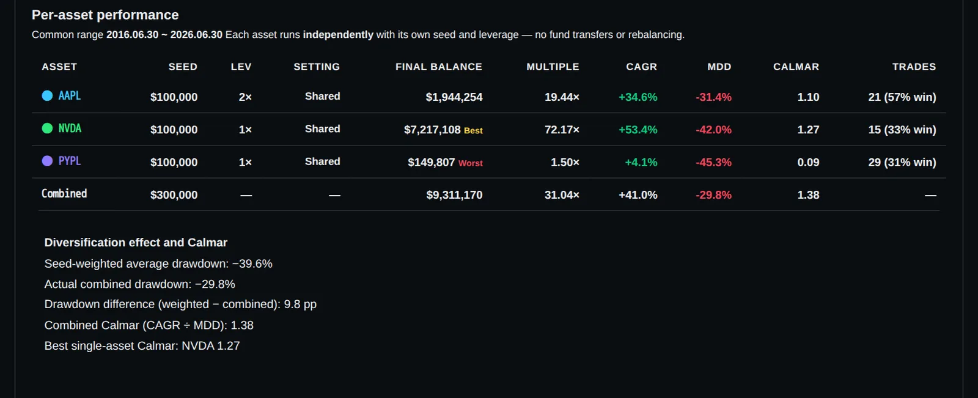Click the Diversification effect and Calmar heading

point(136,242)
